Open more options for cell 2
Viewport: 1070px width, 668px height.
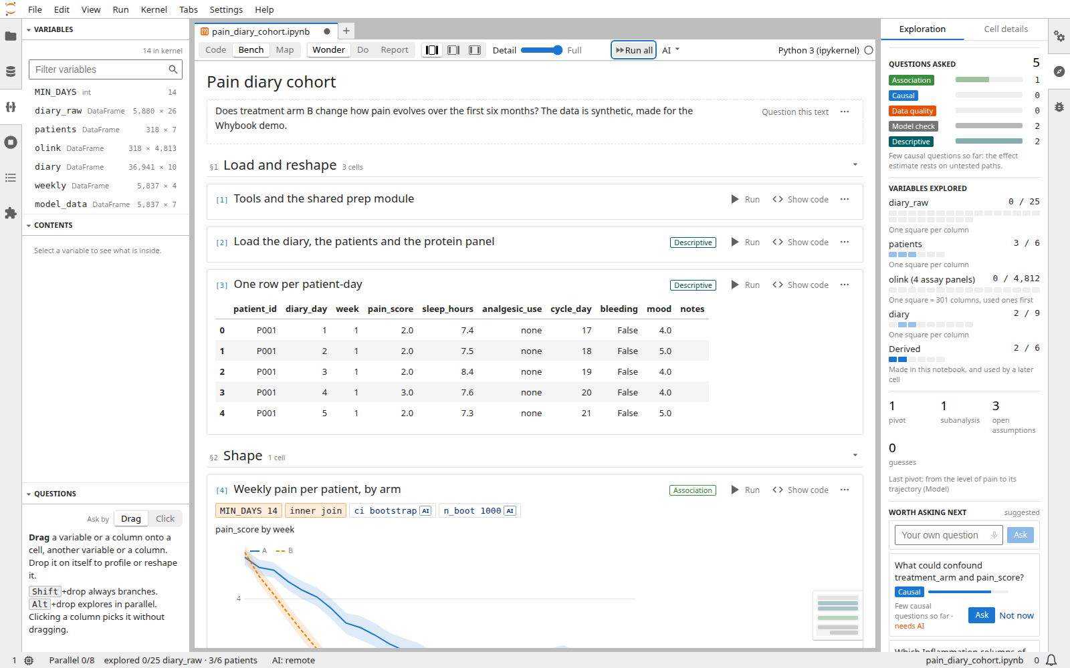[845, 242]
